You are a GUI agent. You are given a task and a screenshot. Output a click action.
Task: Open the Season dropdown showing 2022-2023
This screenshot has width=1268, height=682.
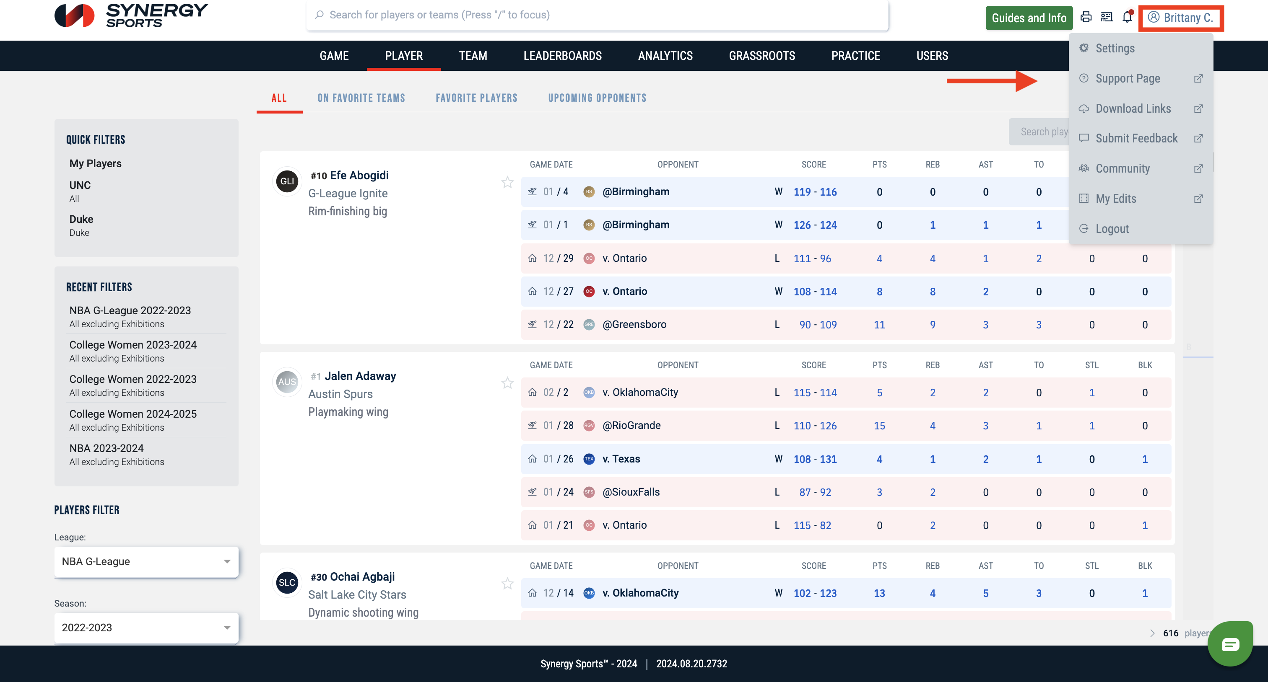[x=146, y=627]
